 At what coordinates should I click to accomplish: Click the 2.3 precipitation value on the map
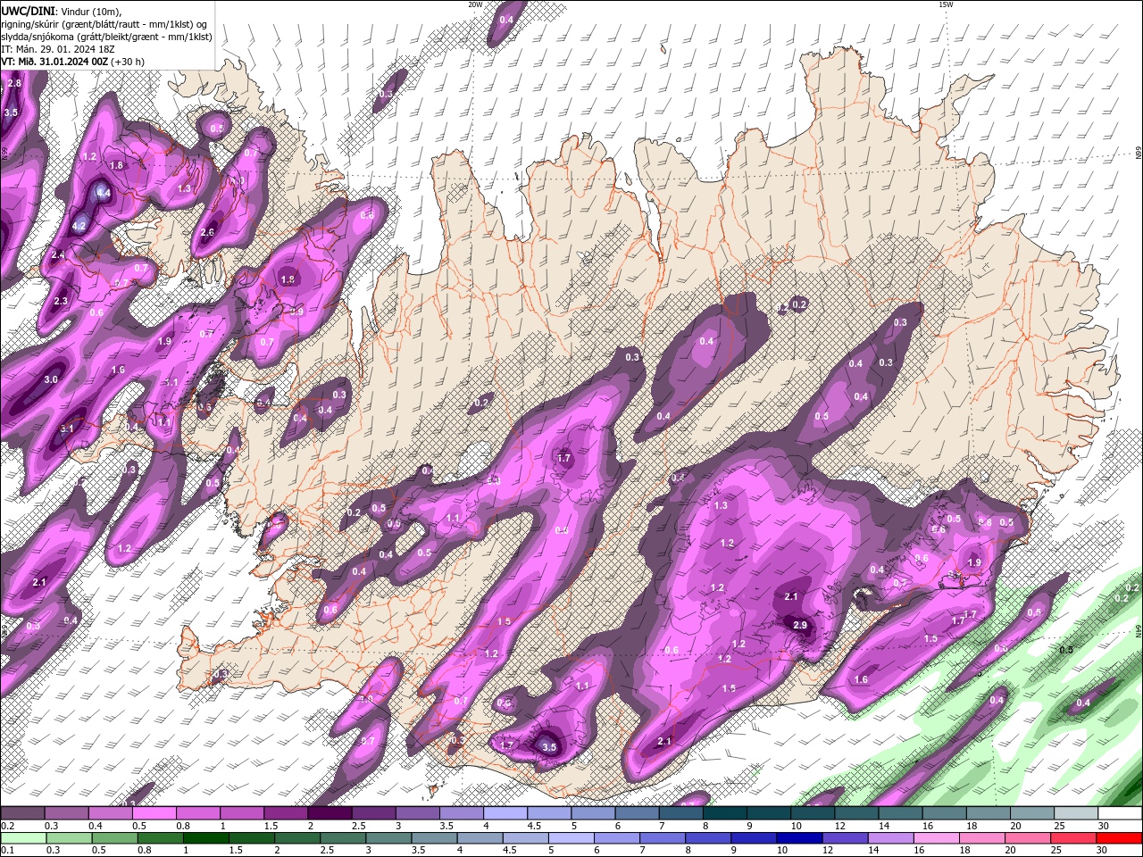pyautogui.click(x=61, y=302)
